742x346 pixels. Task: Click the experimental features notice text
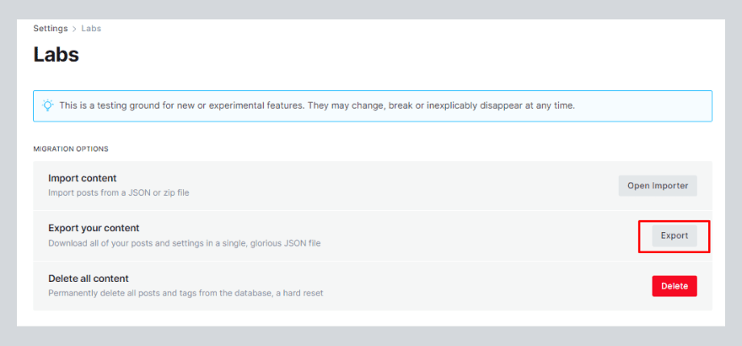click(x=317, y=105)
